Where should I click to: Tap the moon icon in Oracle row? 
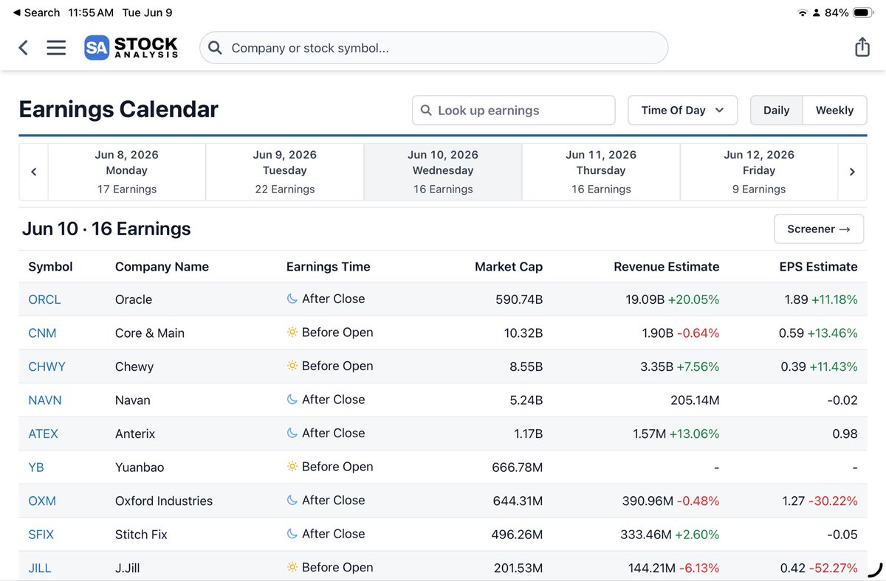pyautogui.click(x=292, y=299)
